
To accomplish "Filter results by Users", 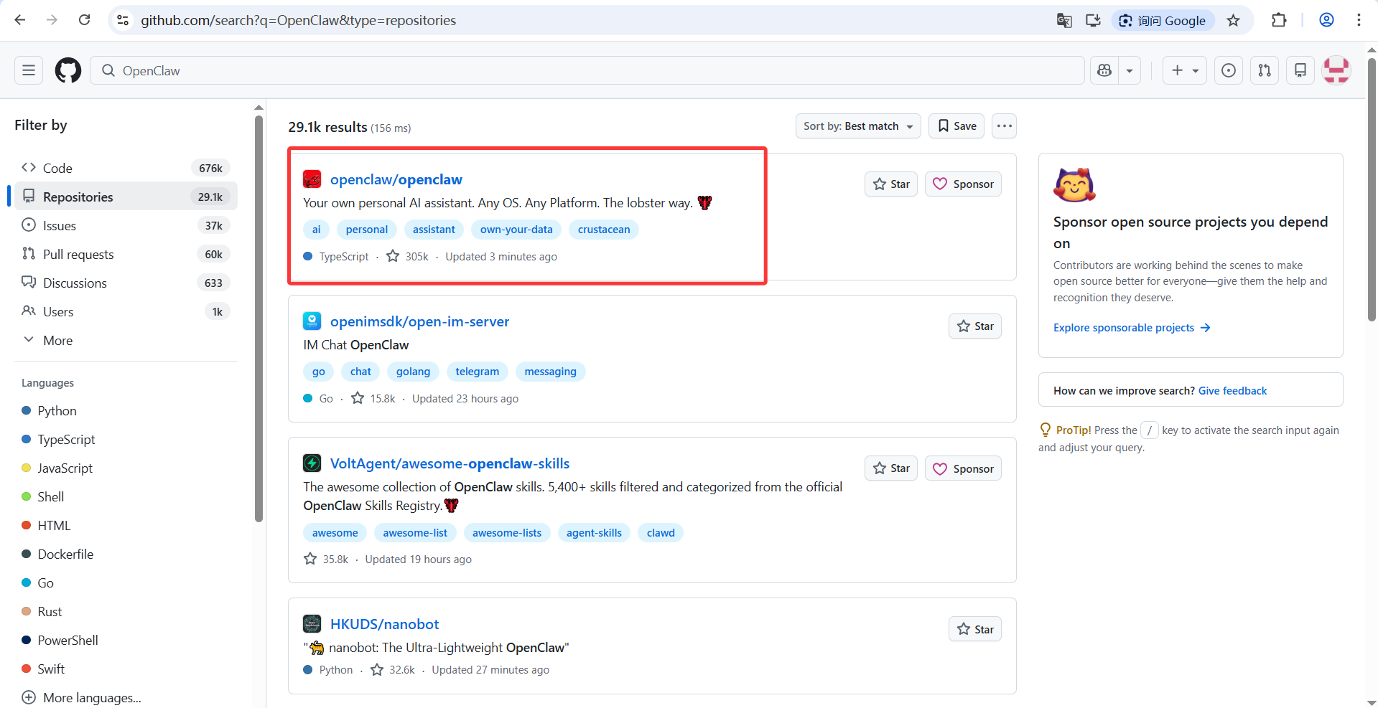I will pos(126,311).
